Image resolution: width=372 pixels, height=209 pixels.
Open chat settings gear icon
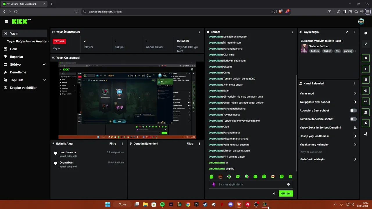(x=274, y=194)
